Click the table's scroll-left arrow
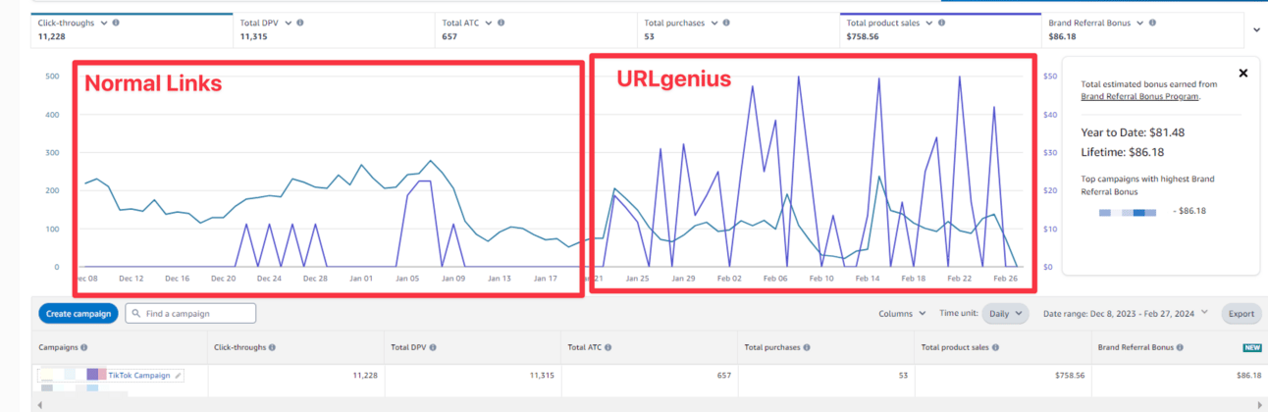Viewport: 1268px width, 412px height. [x=39, y=404]
